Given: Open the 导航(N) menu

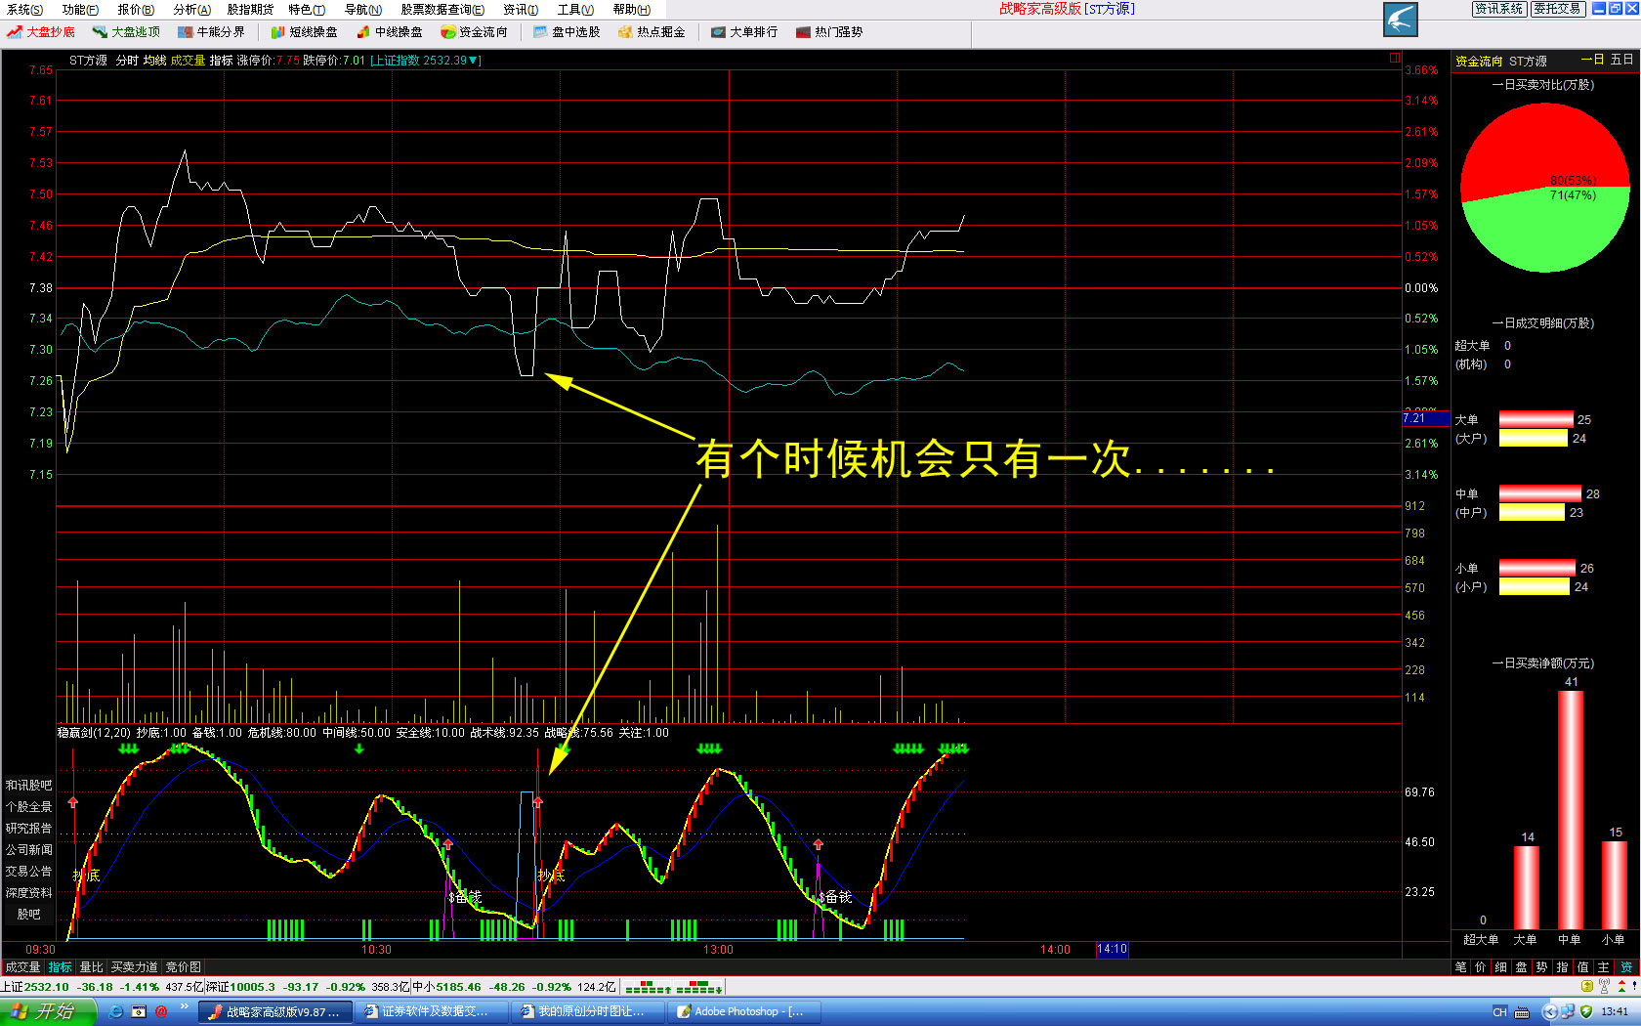Looking at the screenshot, I should 363,10.
